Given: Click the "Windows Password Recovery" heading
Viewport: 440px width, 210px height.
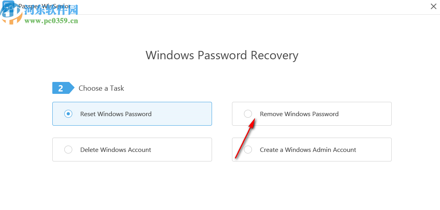Looking at the screenshot, I should [x=222, y=55].
